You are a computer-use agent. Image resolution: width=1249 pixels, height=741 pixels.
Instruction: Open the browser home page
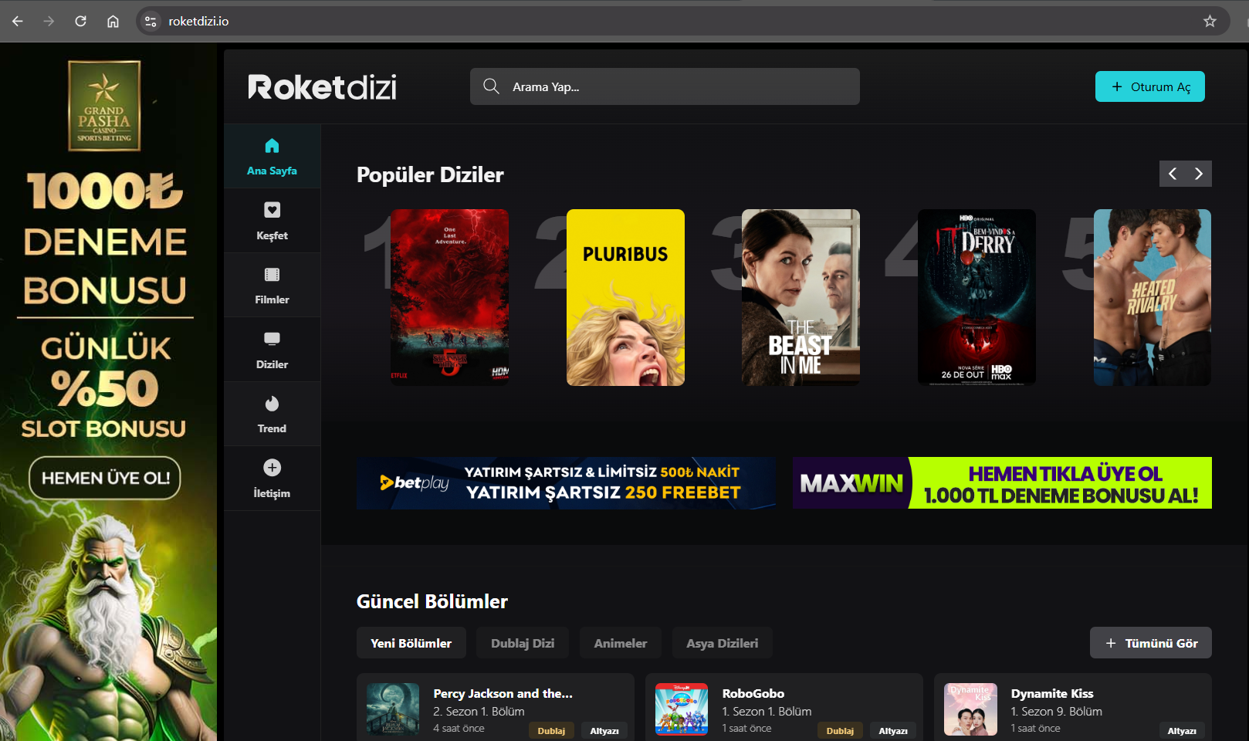113,22
